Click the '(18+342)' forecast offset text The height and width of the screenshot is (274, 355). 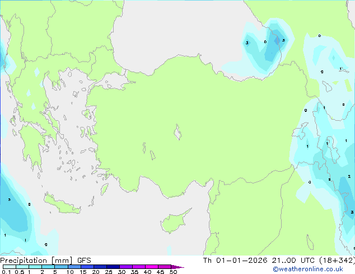(337, 261)
